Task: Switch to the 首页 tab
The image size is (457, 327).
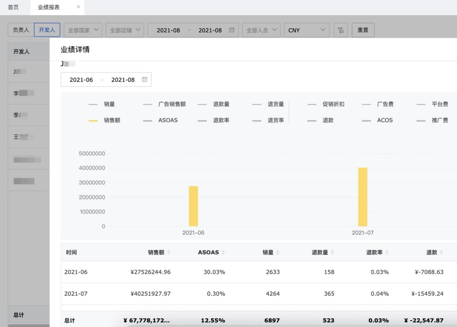Action: 13,7
